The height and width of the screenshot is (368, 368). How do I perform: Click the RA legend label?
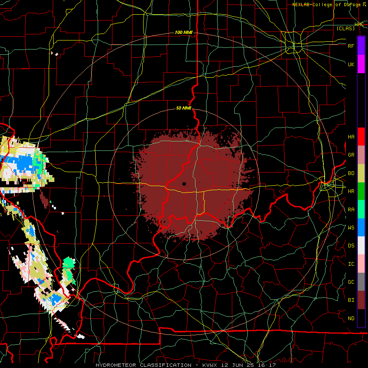pyautogui.click(x=351, y=210)
